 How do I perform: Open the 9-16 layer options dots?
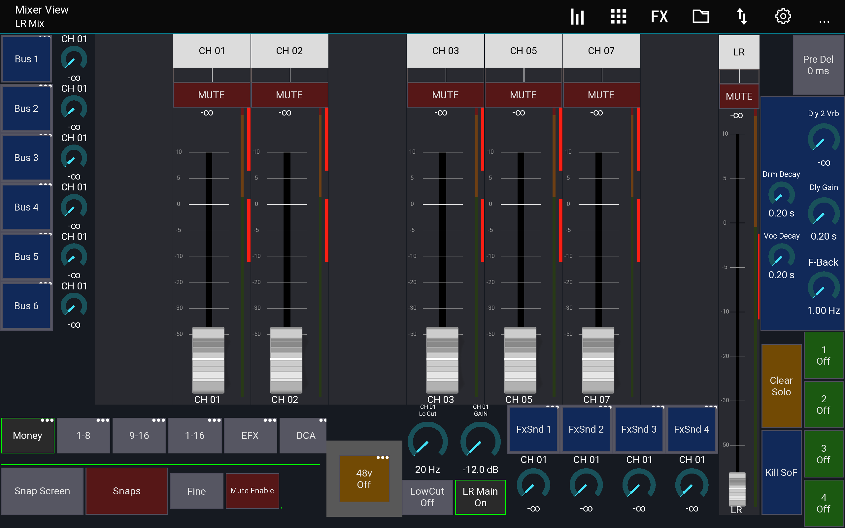pyautogui.click(x=158, y=420)
